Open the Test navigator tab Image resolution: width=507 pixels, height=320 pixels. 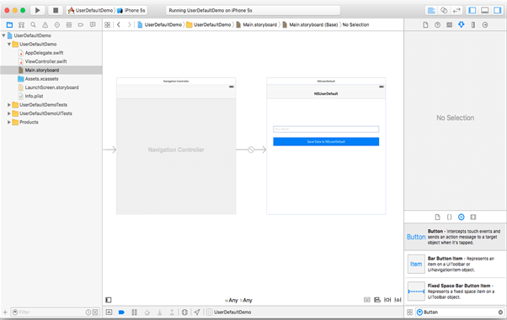pos(57,24)
